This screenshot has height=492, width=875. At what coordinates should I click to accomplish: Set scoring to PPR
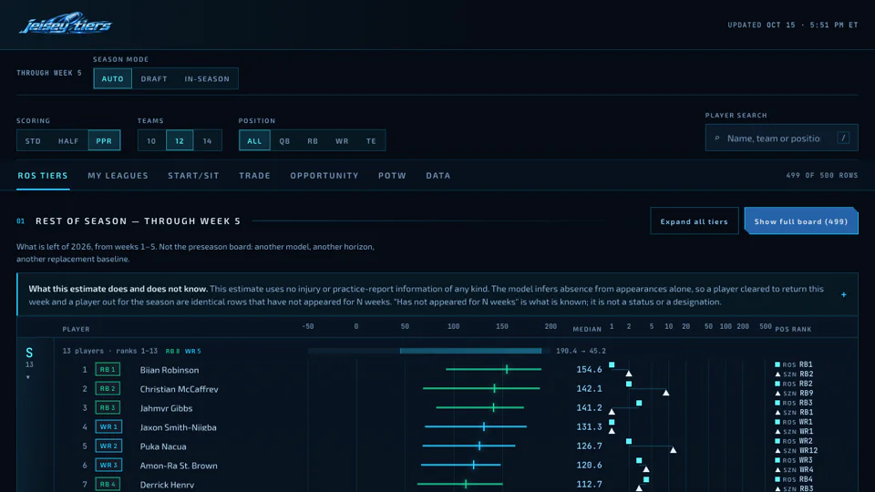[104, 140]
